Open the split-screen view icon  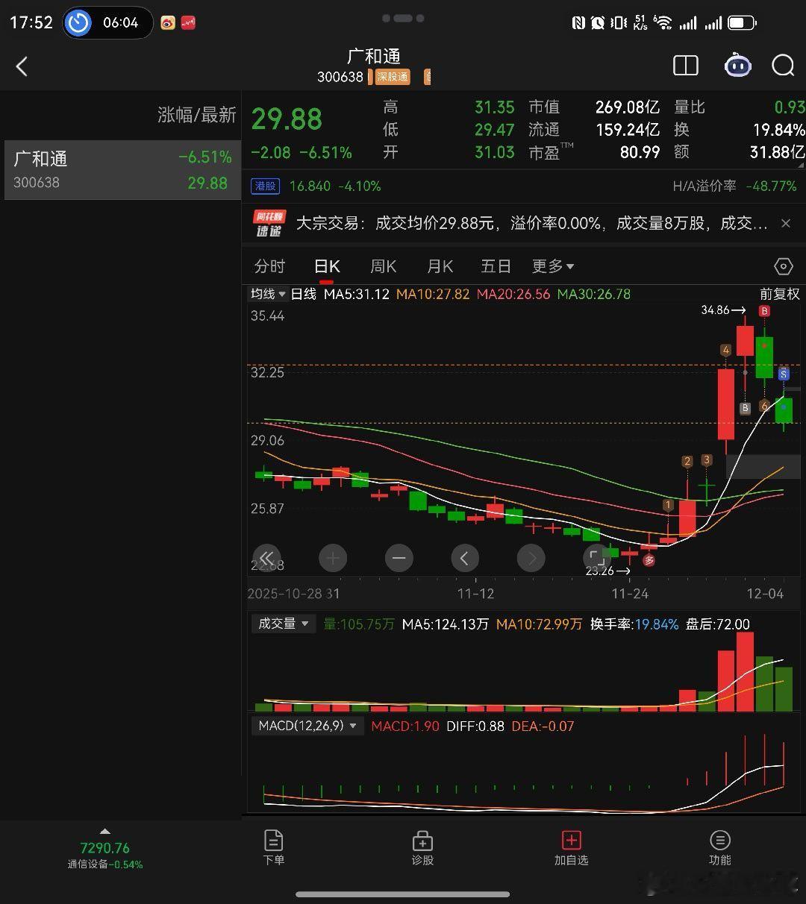(x=685, y=66)
